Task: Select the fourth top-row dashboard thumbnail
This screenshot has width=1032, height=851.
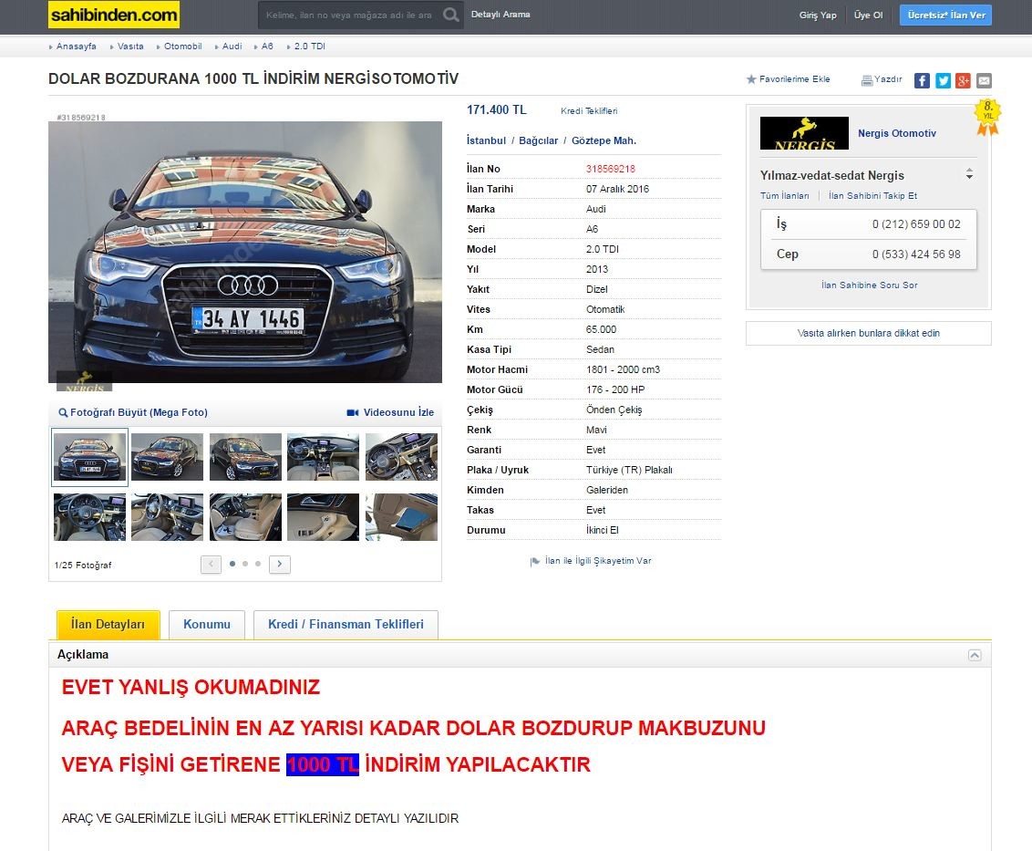Action: point(323,457)
